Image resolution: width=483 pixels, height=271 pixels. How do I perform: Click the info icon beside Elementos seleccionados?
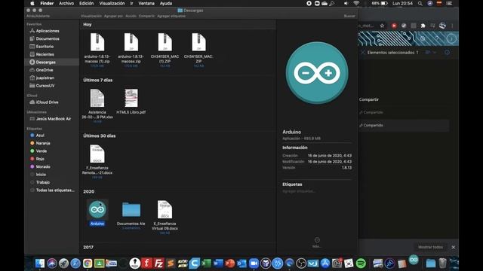[447, 53]
